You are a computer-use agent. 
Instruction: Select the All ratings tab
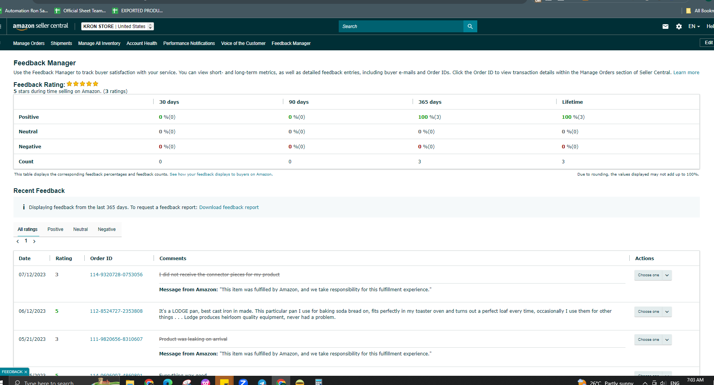[28, 229]
